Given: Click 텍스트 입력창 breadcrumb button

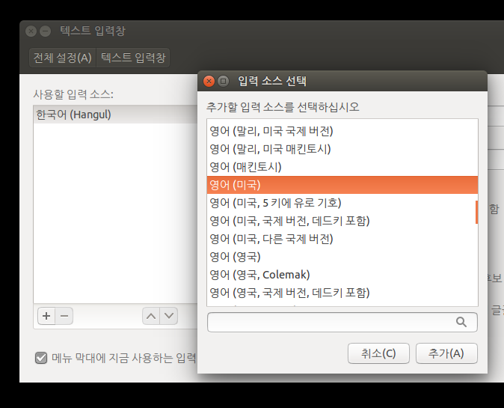Looking at the screenshot, I should (x=133, y=58).
